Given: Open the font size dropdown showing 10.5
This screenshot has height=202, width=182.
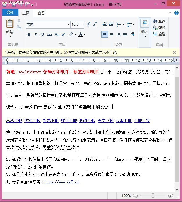Looking at the screenshot, I should point(77,24).
